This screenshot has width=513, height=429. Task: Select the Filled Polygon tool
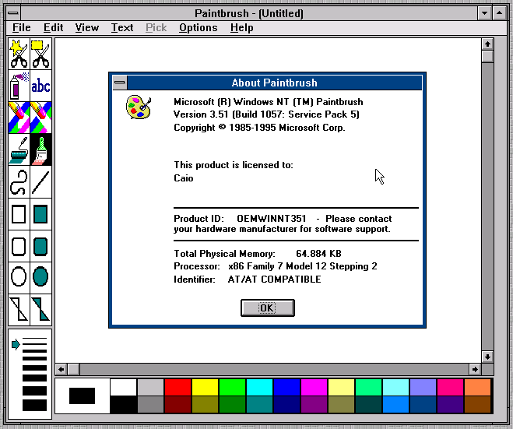point(40,309)
